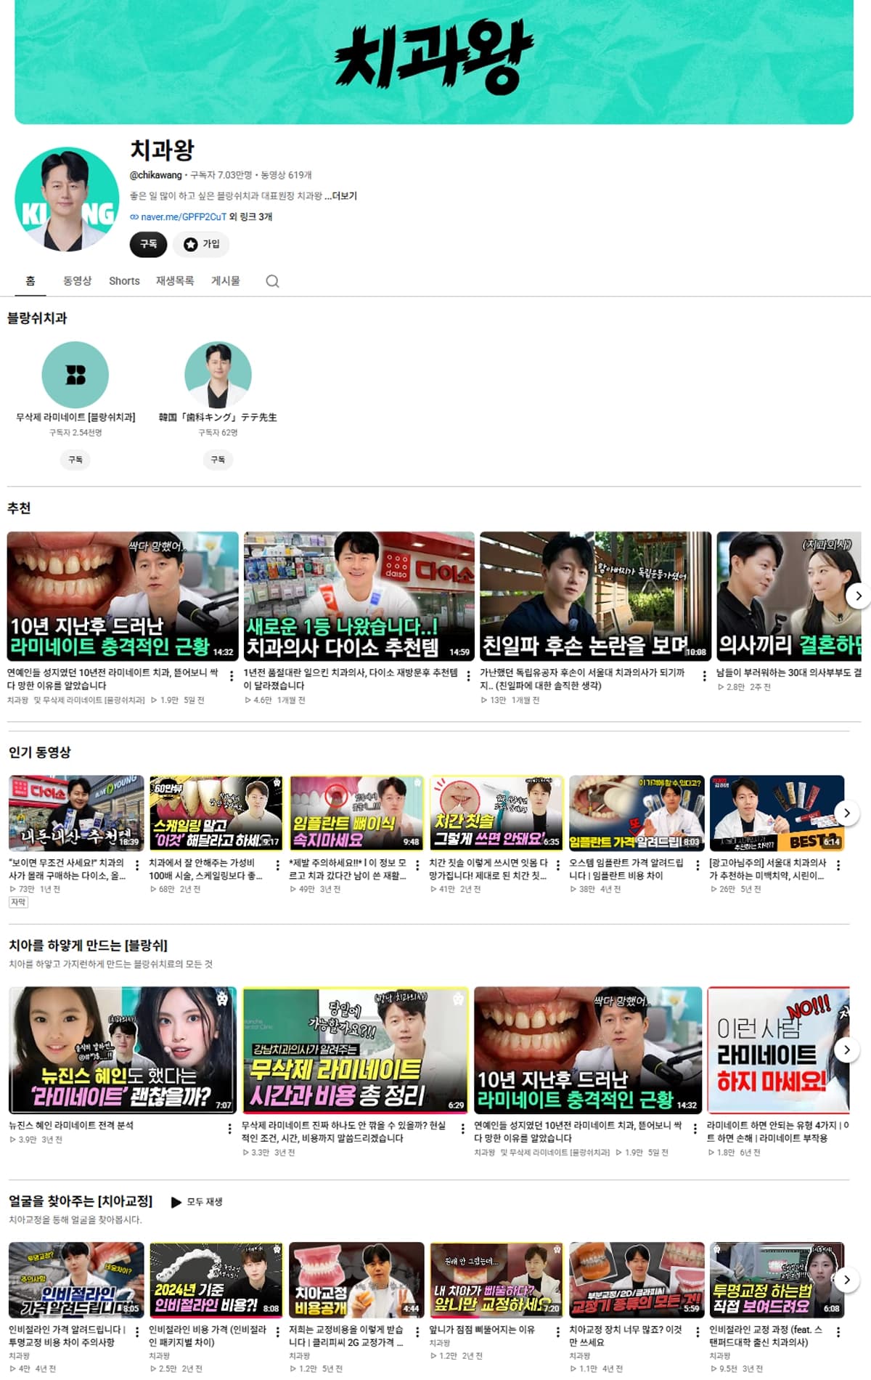
Task: Click the 자막 subtitle badge under 다이소 video
Action: [x=18, y=902]
